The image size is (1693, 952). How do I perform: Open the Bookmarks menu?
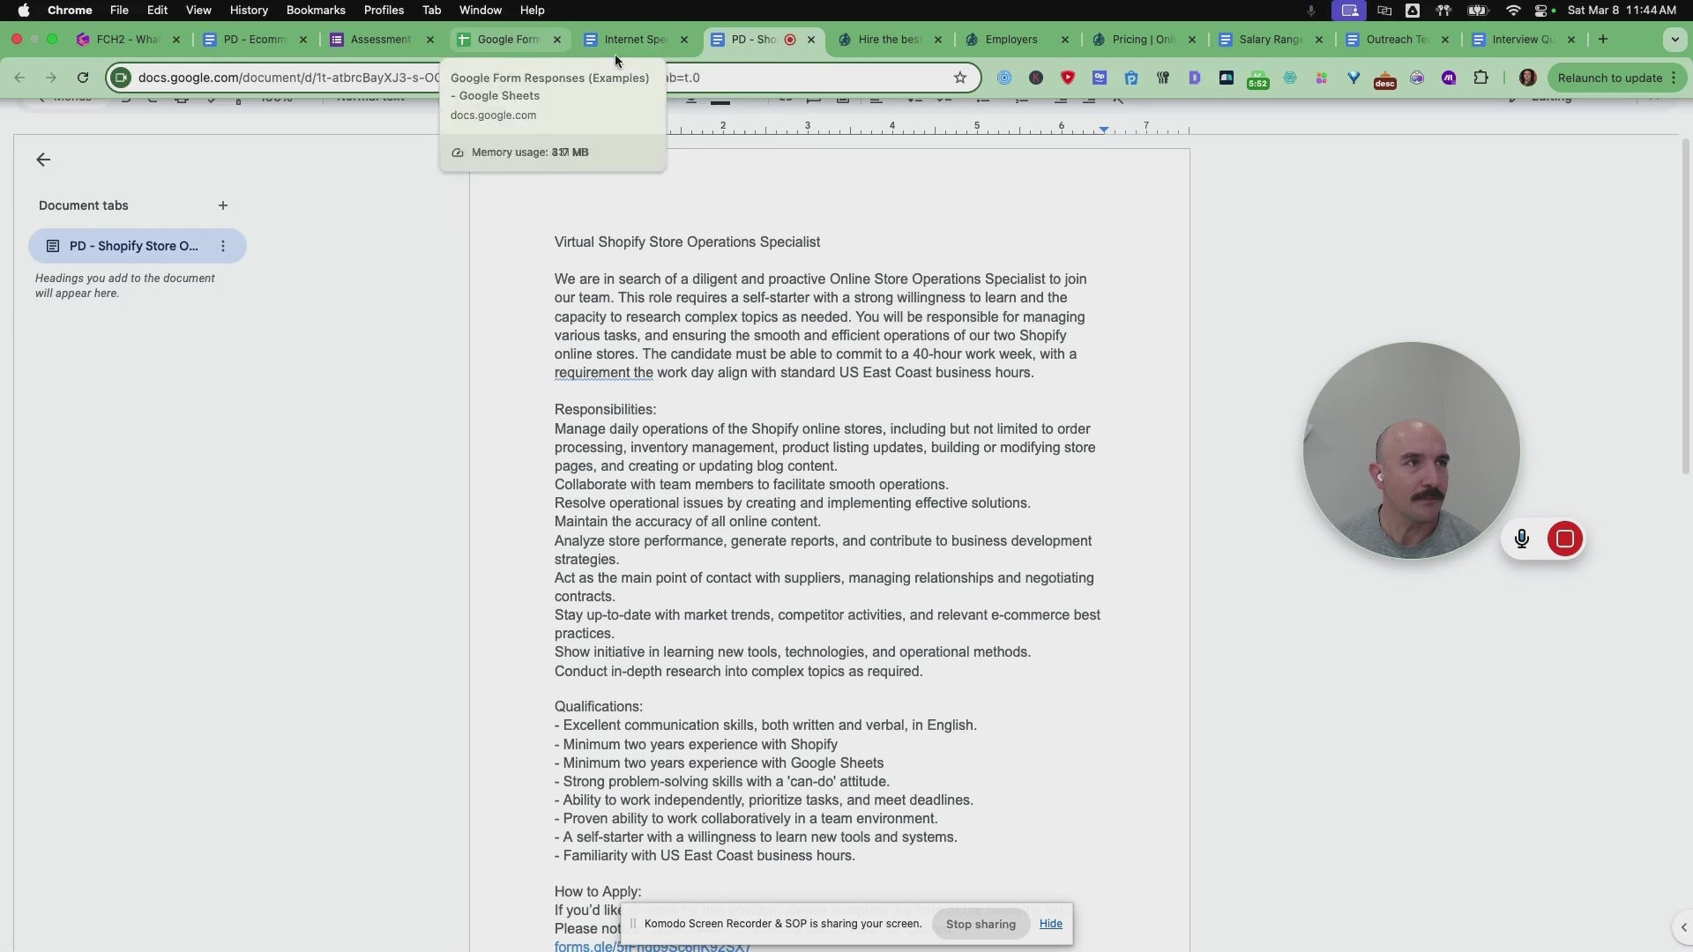click(315, 10)
